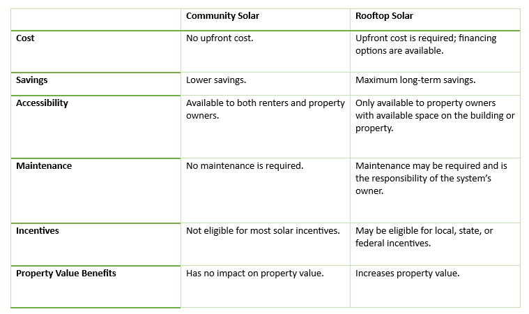Select the Property Value Benefits label
This screenshot has height=314, width=529.
pos(66,273)
